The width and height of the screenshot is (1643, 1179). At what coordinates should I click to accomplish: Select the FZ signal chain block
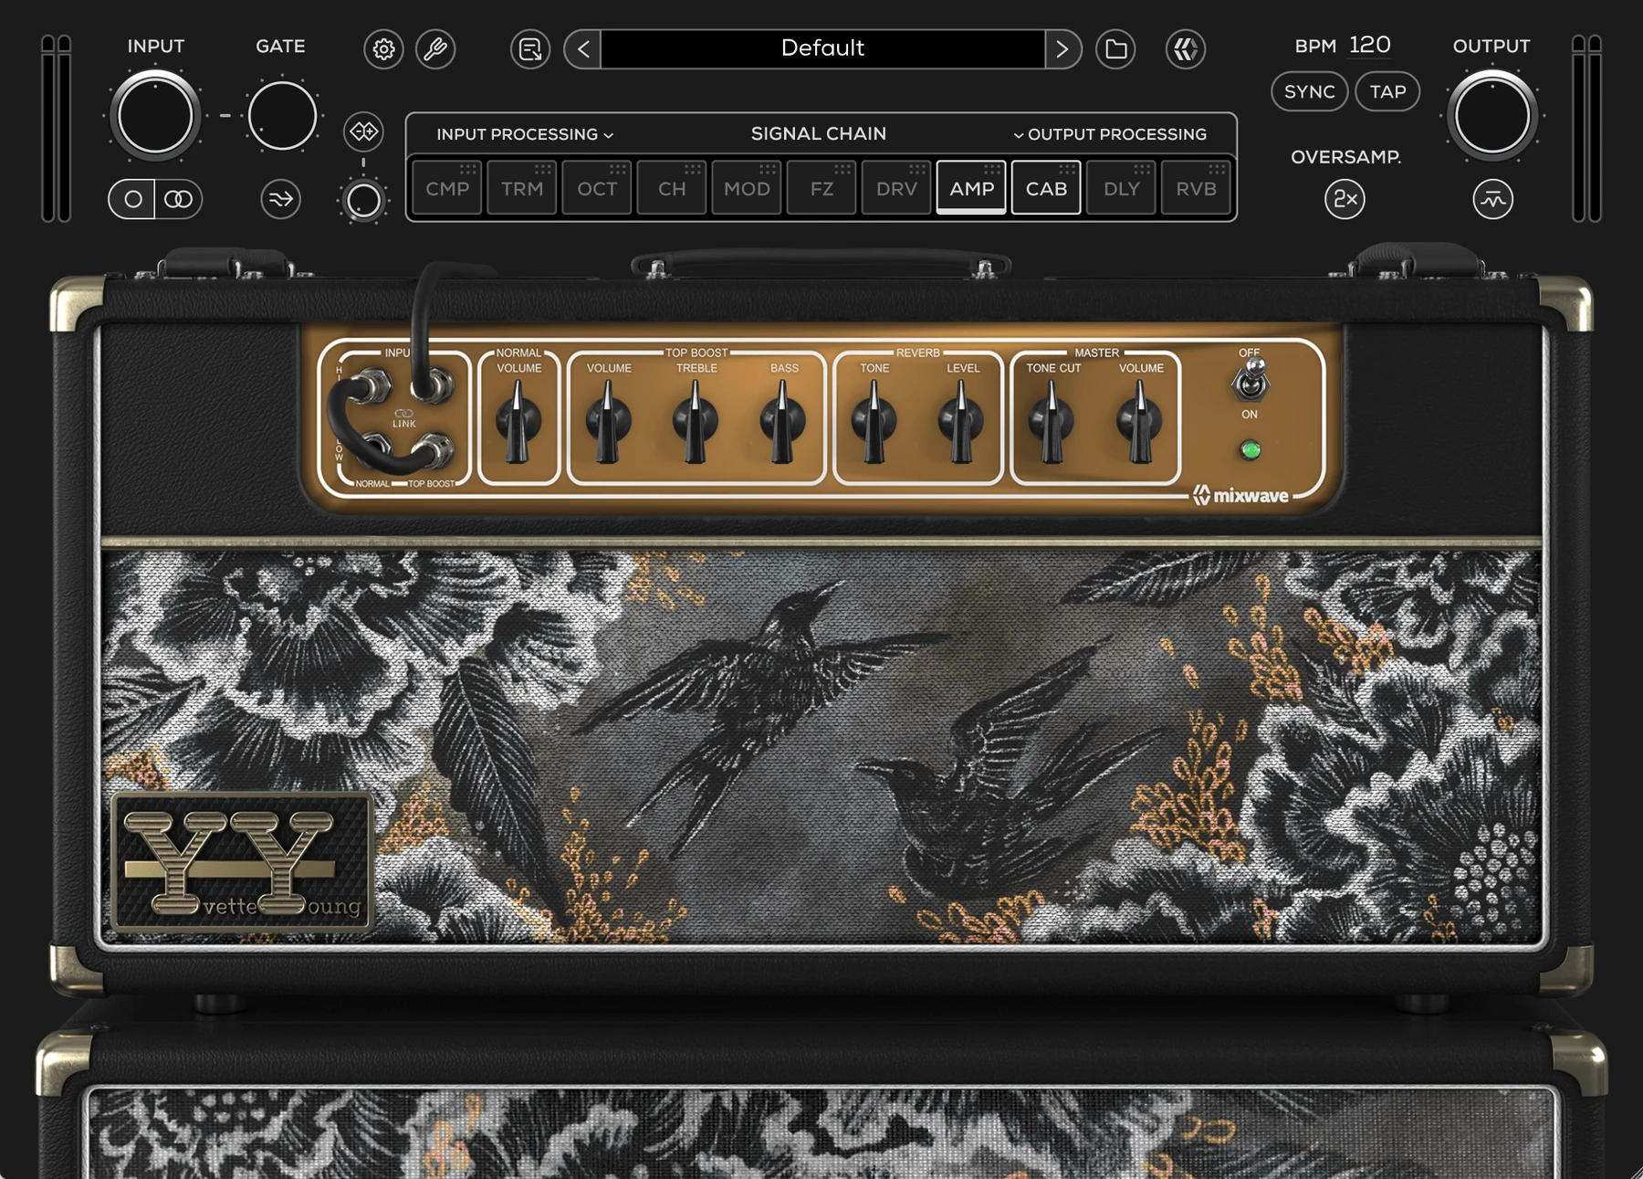click(x=821, y=188)
